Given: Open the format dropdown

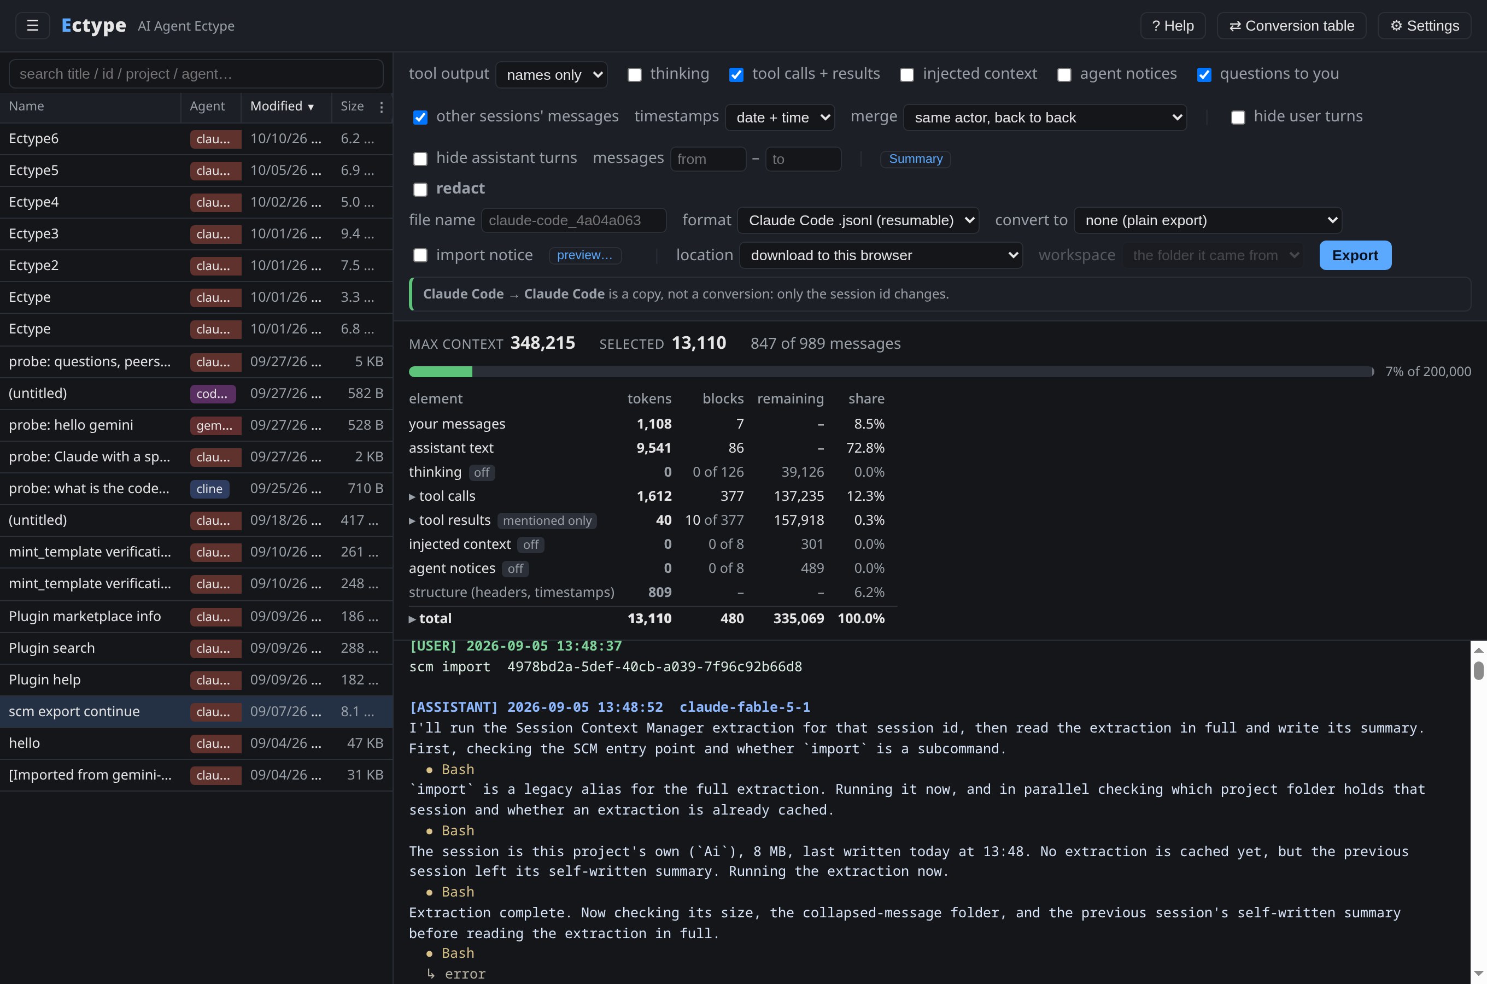Looking at the screenshot, I should tap(858, 220).
